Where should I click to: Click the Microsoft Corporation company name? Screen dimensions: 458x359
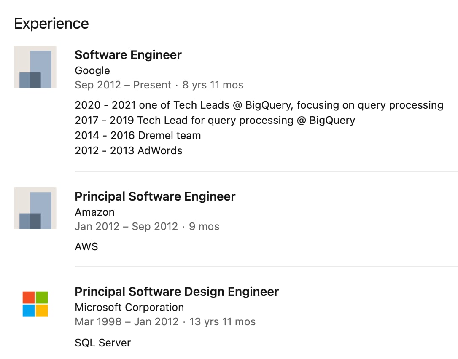coord(129,307)
